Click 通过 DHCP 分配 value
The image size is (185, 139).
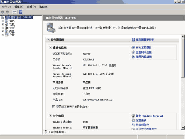pos(92,88)
